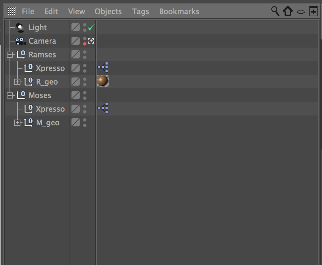Toggle visibility dots for M_geo
The height and width of the screenshot is (265, 322).
(85, 122)
